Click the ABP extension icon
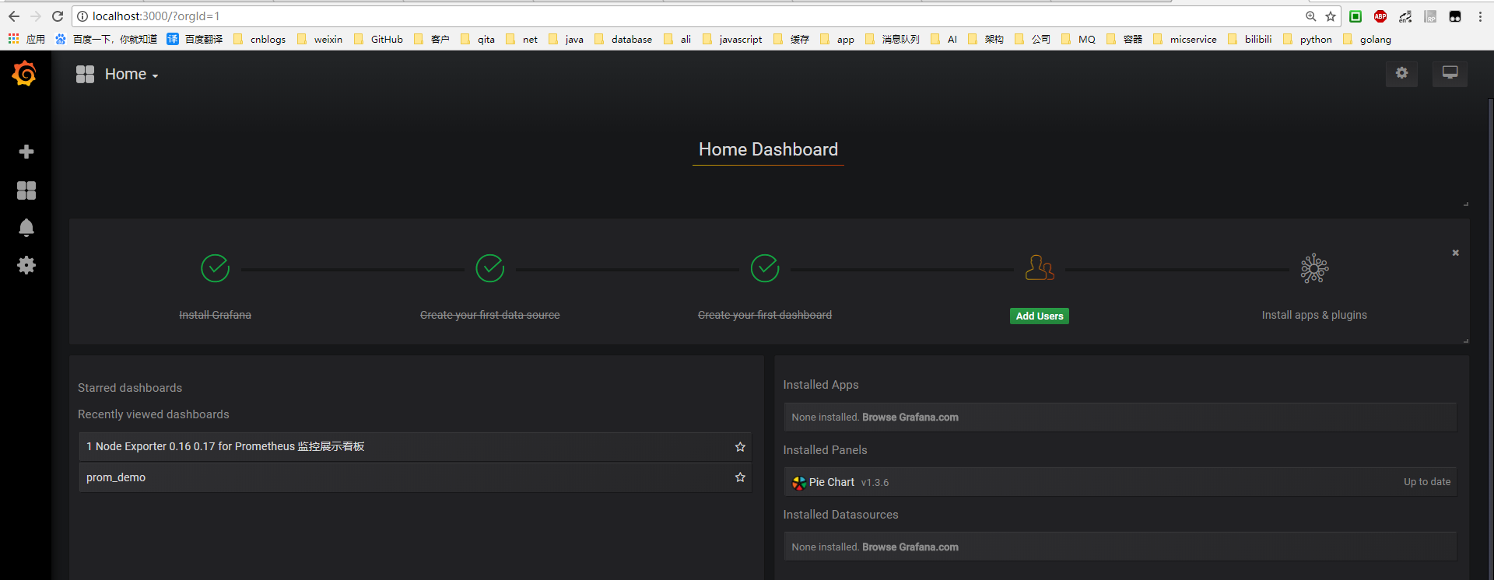 point(1380,16)
